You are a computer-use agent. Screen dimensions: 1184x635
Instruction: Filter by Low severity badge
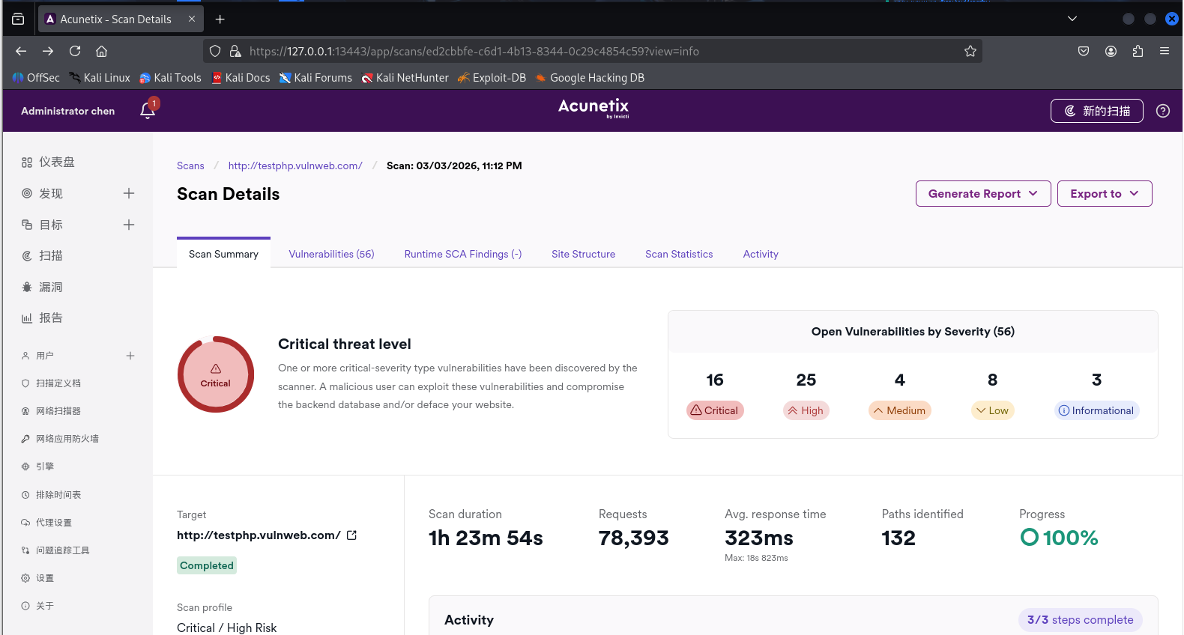coord(992,410)
